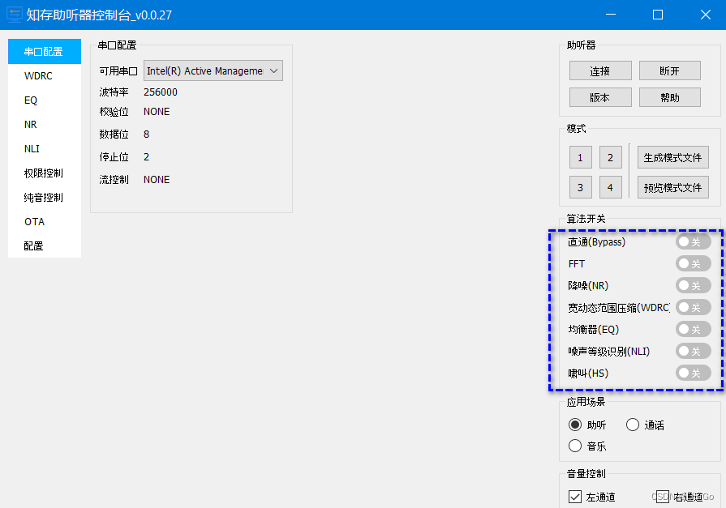Image resolution: width=726 pixels, height=508 pixels.
Task: Select the NR sidebar tab
Action: coord(45,125)
